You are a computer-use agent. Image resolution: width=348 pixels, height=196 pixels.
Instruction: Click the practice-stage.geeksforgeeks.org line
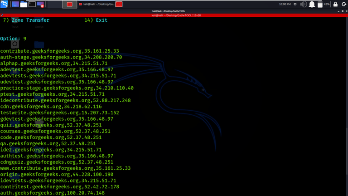pos(67,88)
